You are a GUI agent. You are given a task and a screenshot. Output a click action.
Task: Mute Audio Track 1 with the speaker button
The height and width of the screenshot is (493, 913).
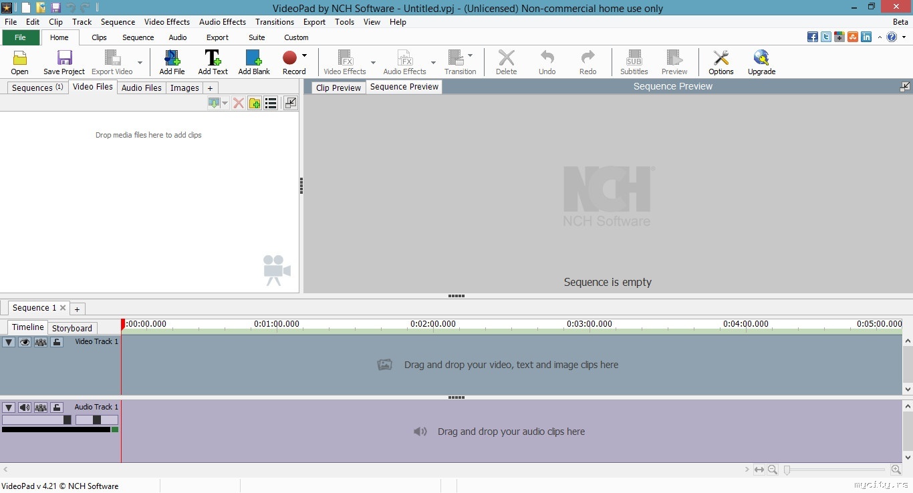click(25, 407)
